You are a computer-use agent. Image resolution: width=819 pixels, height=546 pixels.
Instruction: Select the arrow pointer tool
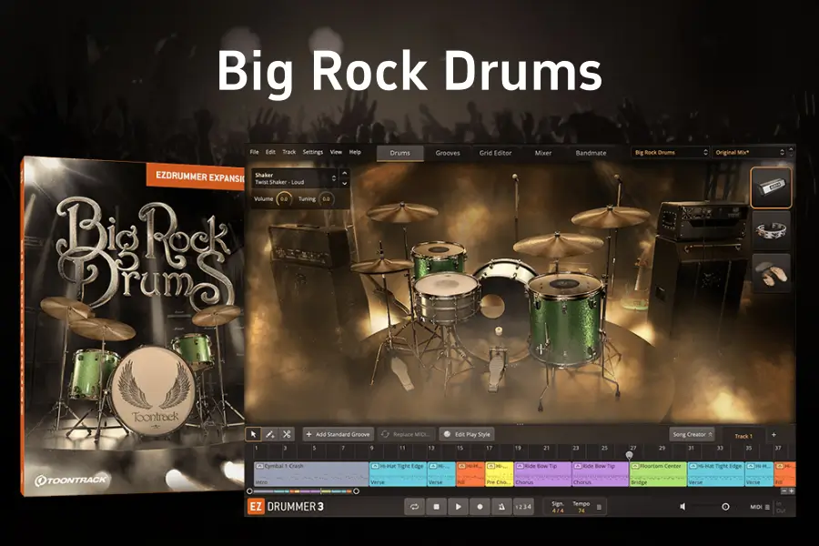click(x=255, y=434)
